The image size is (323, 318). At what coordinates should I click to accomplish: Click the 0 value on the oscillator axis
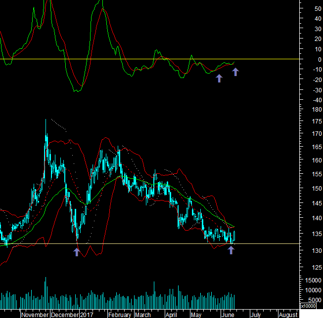click(320, 59)
